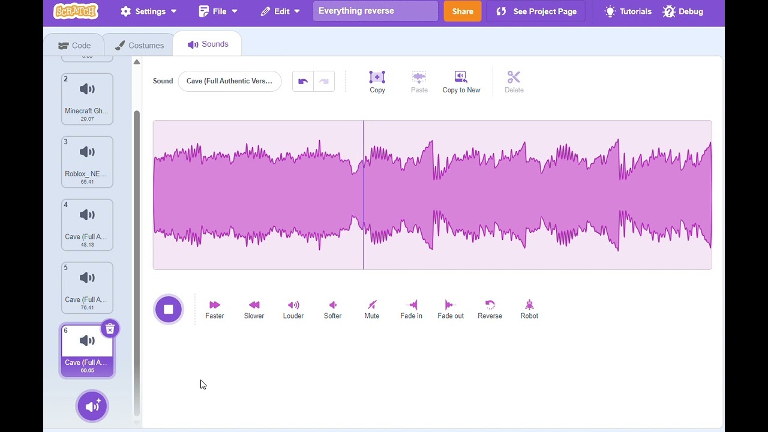The image size is (768, 432).
Task: Redo the sound edit
Action: [324, 82]
